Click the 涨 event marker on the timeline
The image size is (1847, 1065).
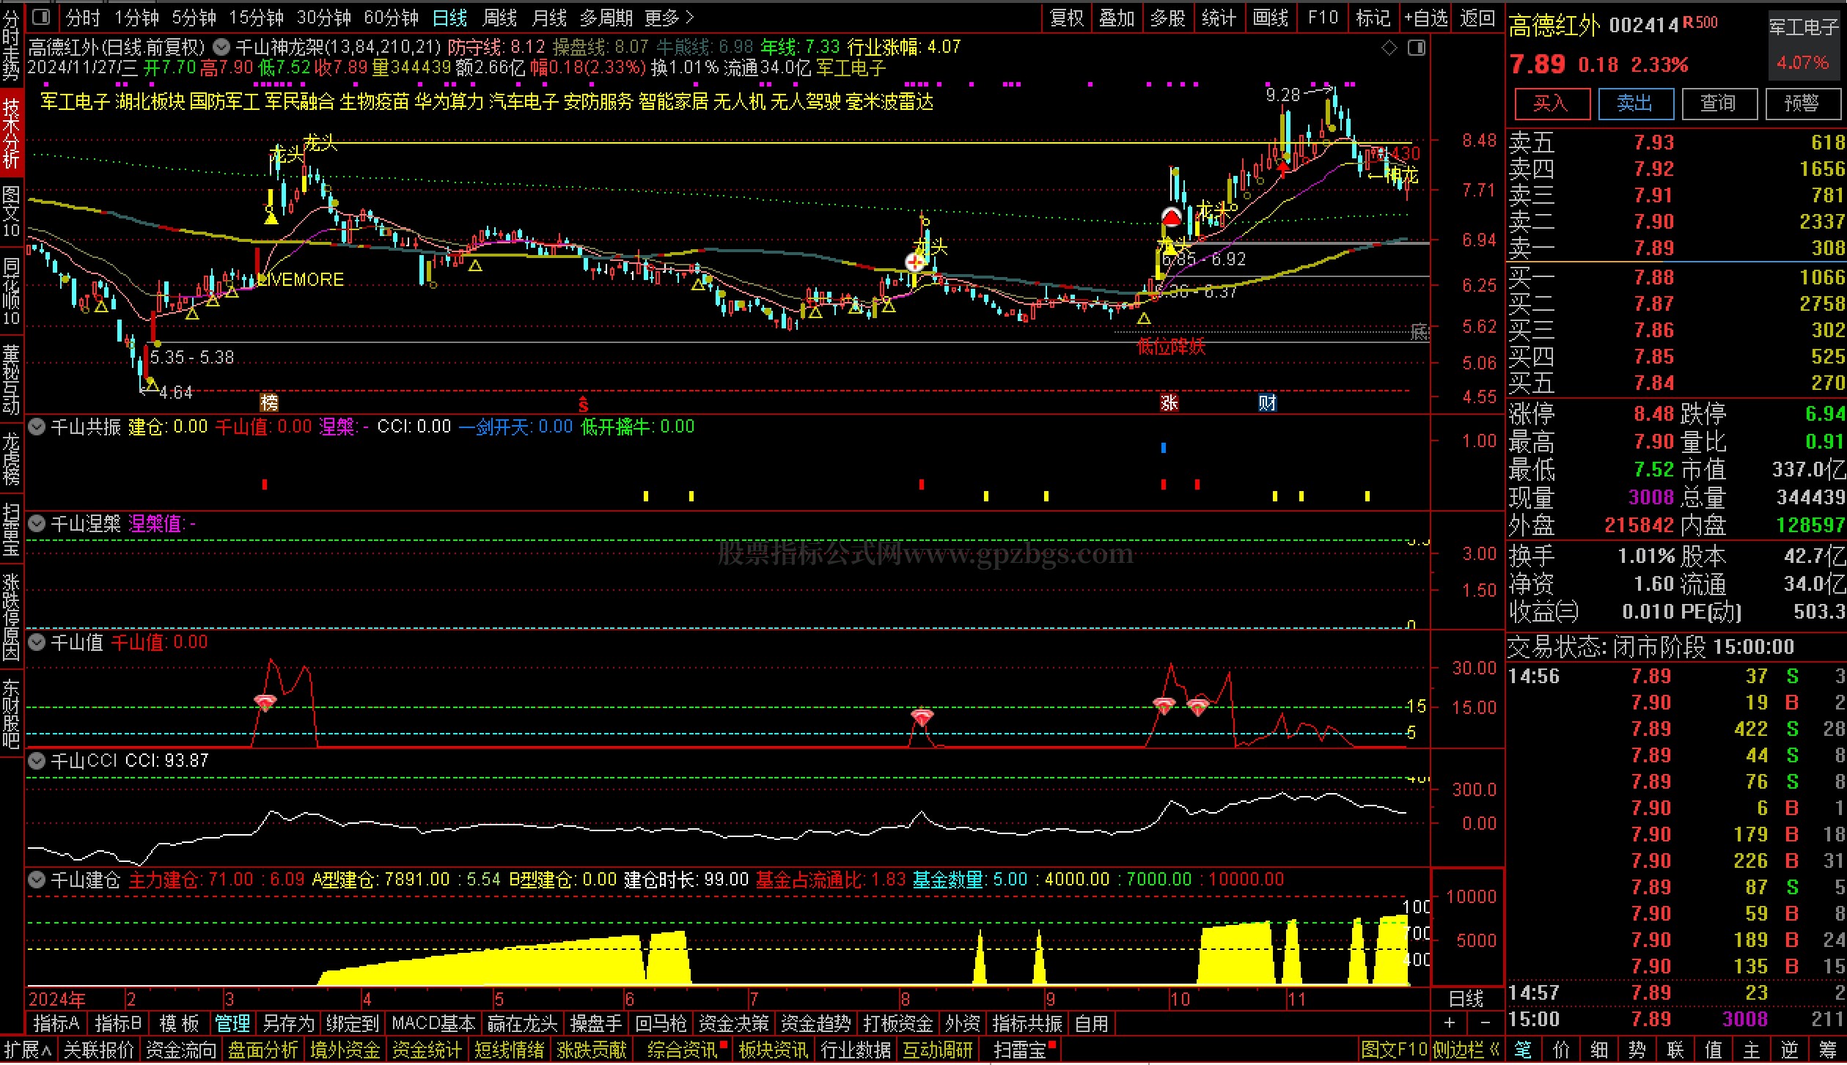click(1169, 402)
